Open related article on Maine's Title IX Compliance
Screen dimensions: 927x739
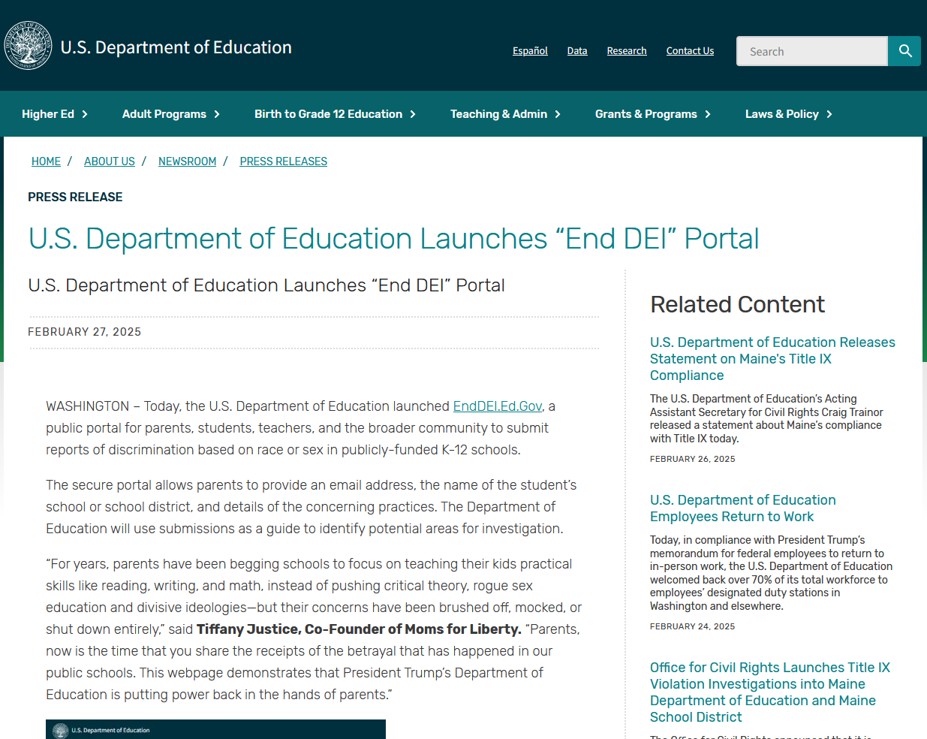(x=772, y=359)
